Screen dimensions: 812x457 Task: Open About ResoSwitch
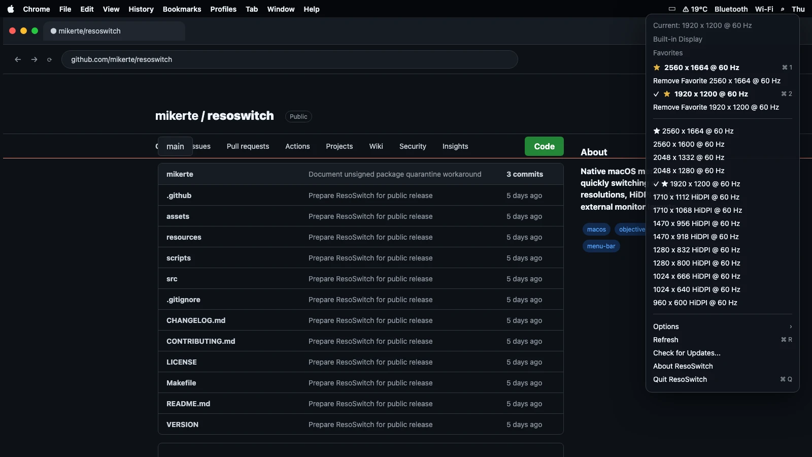click(723, 366)
